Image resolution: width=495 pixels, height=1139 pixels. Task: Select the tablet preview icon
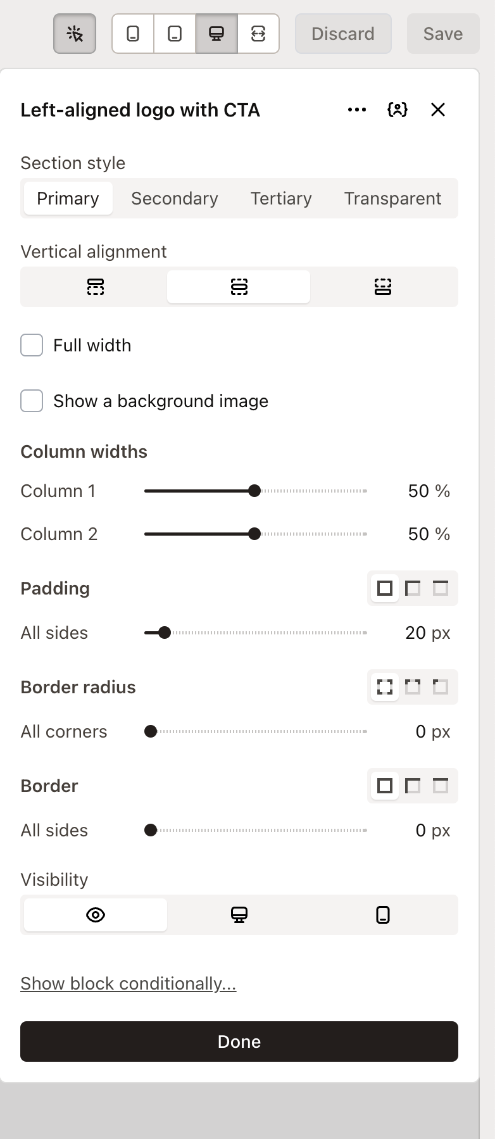coord(174,34)
